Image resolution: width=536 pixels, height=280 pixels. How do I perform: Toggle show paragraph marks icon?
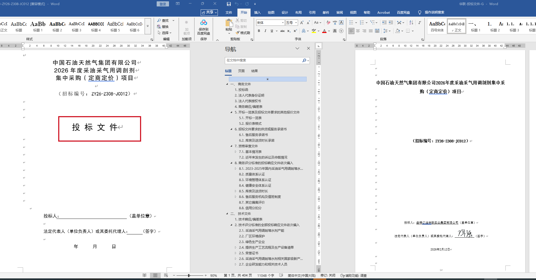pyautogui.click(x=420, y=23)
